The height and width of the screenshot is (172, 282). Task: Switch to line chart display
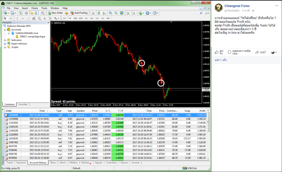(x=104, y=13)
